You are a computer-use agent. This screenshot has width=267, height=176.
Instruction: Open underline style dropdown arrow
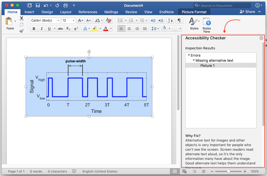coord(55,29)
